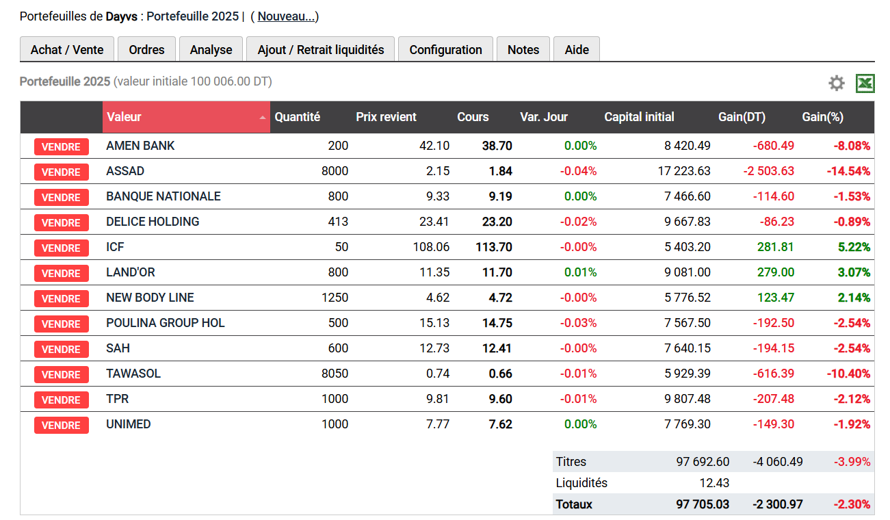
Task: Click VENDRE on TAWASOL row
Action: [62, 374]
